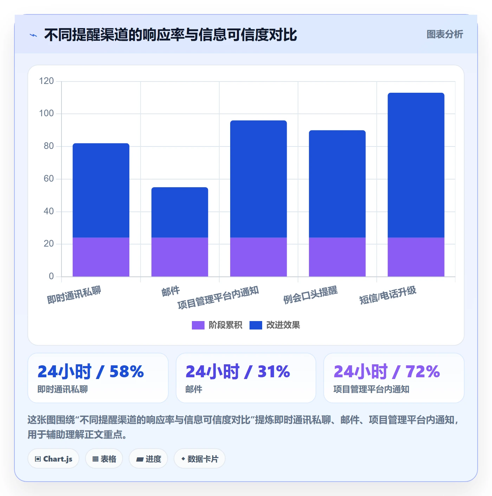
Task: Click the y-axis value 40
Action: (49, 211)
